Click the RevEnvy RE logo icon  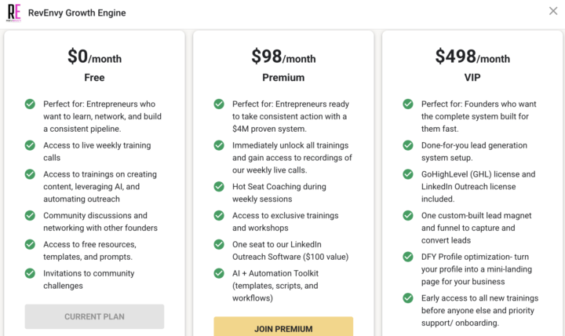(15, 13)
